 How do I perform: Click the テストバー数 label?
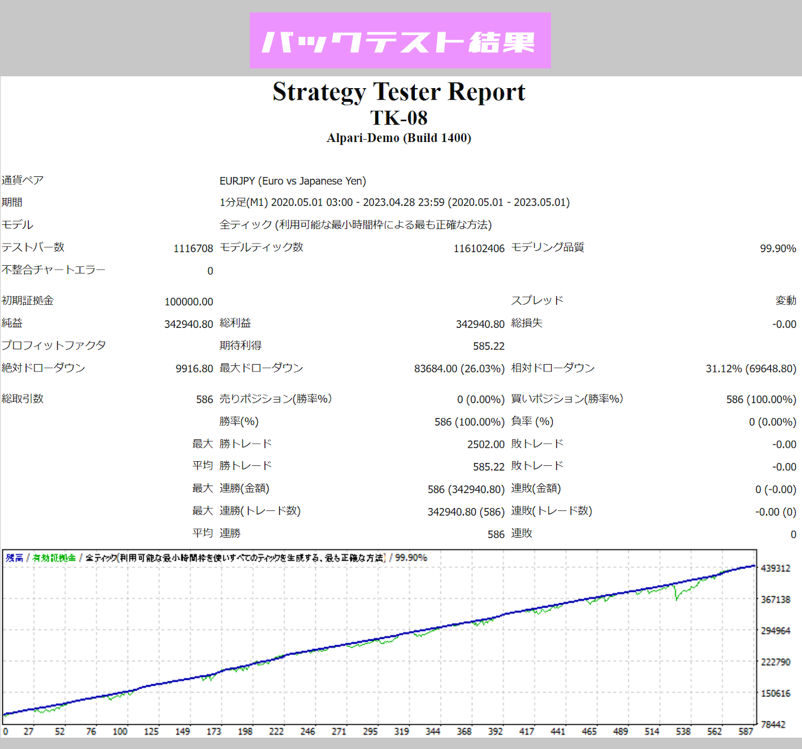click(x=33, y=247)
